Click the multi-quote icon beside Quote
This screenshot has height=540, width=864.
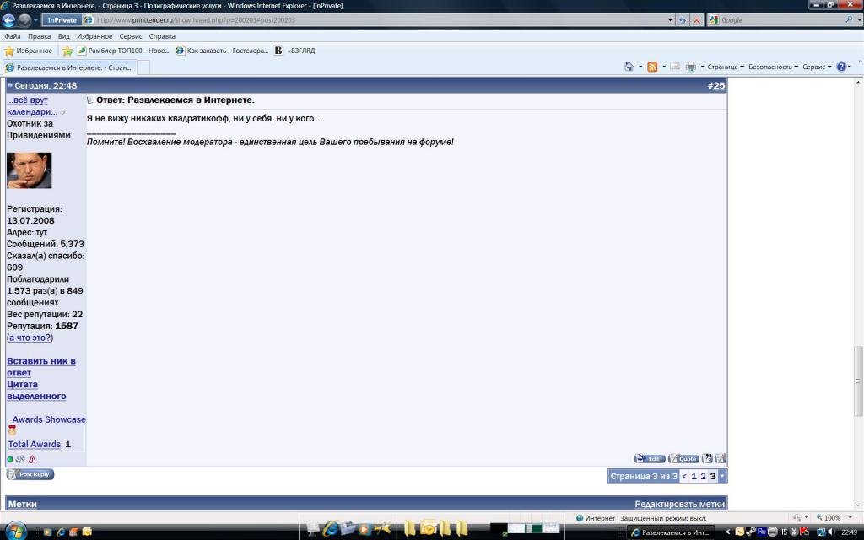click(708, 458)
